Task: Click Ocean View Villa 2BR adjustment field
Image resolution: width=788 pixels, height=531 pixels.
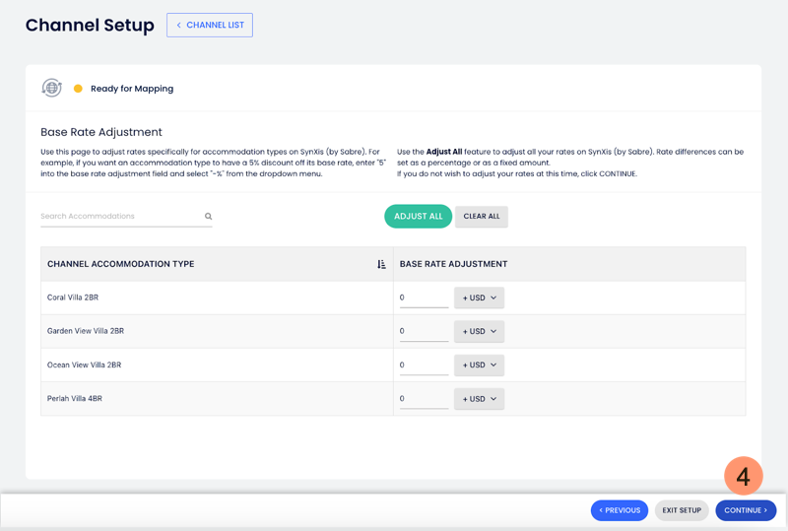Action: point(424,365)
